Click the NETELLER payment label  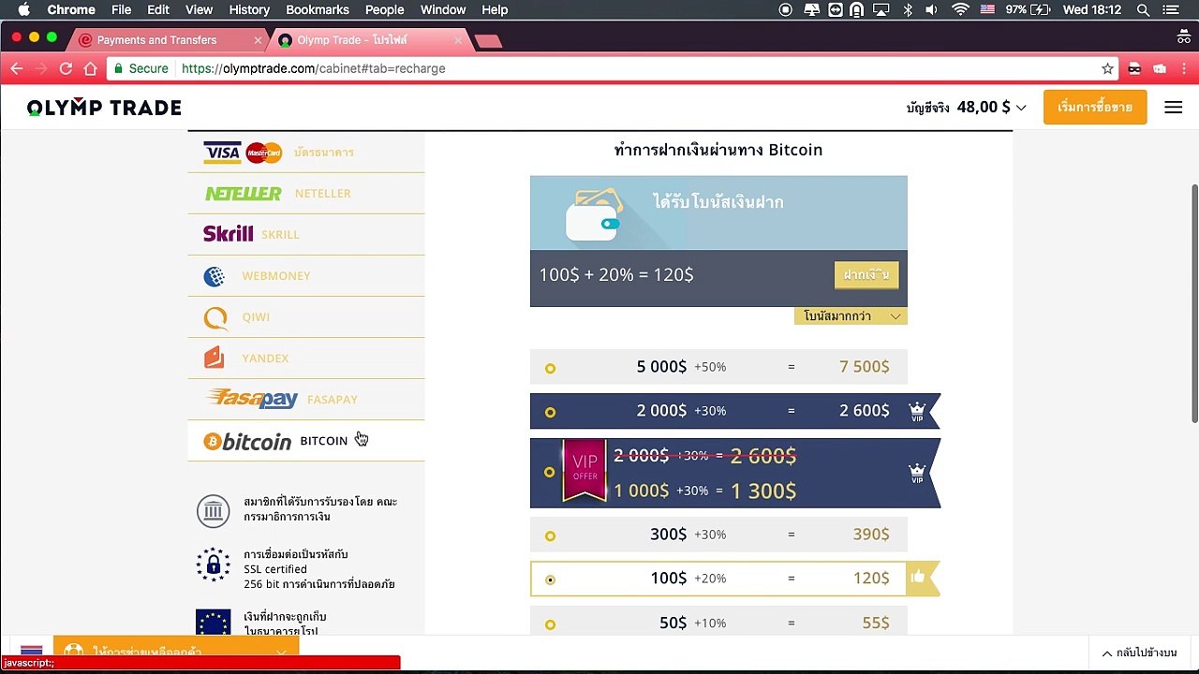[x=323, y=194]
